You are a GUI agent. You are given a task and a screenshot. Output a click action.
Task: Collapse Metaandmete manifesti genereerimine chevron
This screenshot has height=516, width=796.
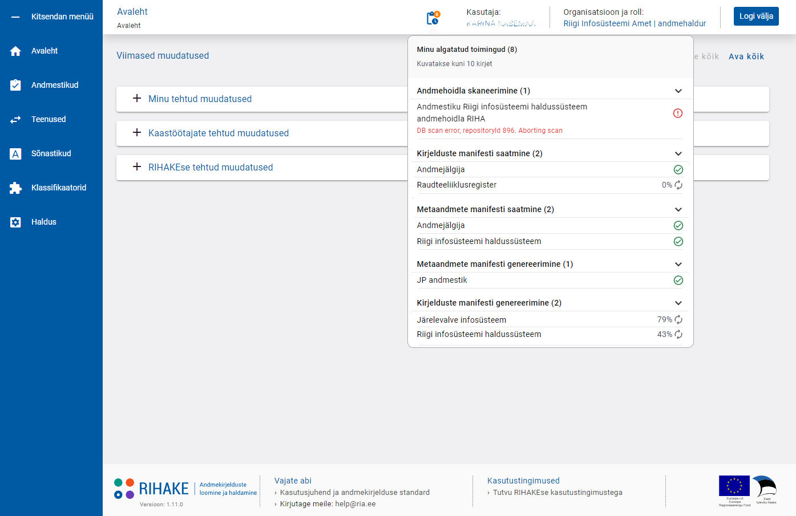pos(678,264)
